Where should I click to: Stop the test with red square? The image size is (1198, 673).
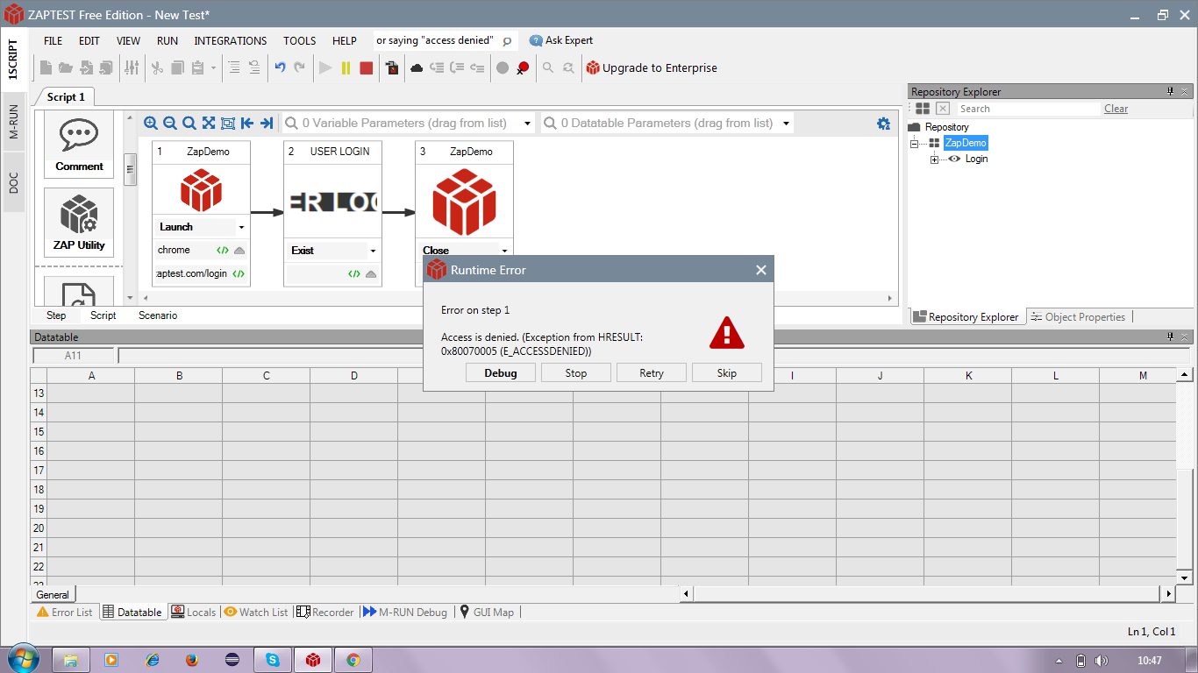[367, 67]
